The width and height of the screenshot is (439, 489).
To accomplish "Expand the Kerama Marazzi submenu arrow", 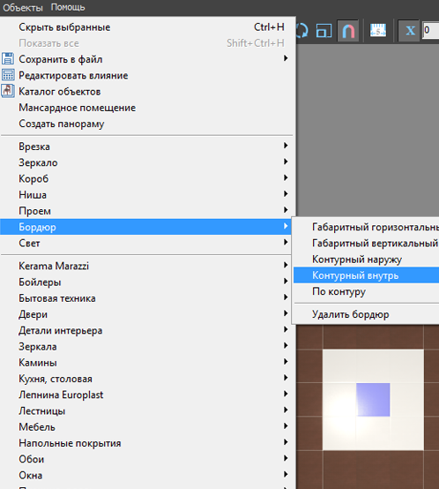I will coord(286,265).
